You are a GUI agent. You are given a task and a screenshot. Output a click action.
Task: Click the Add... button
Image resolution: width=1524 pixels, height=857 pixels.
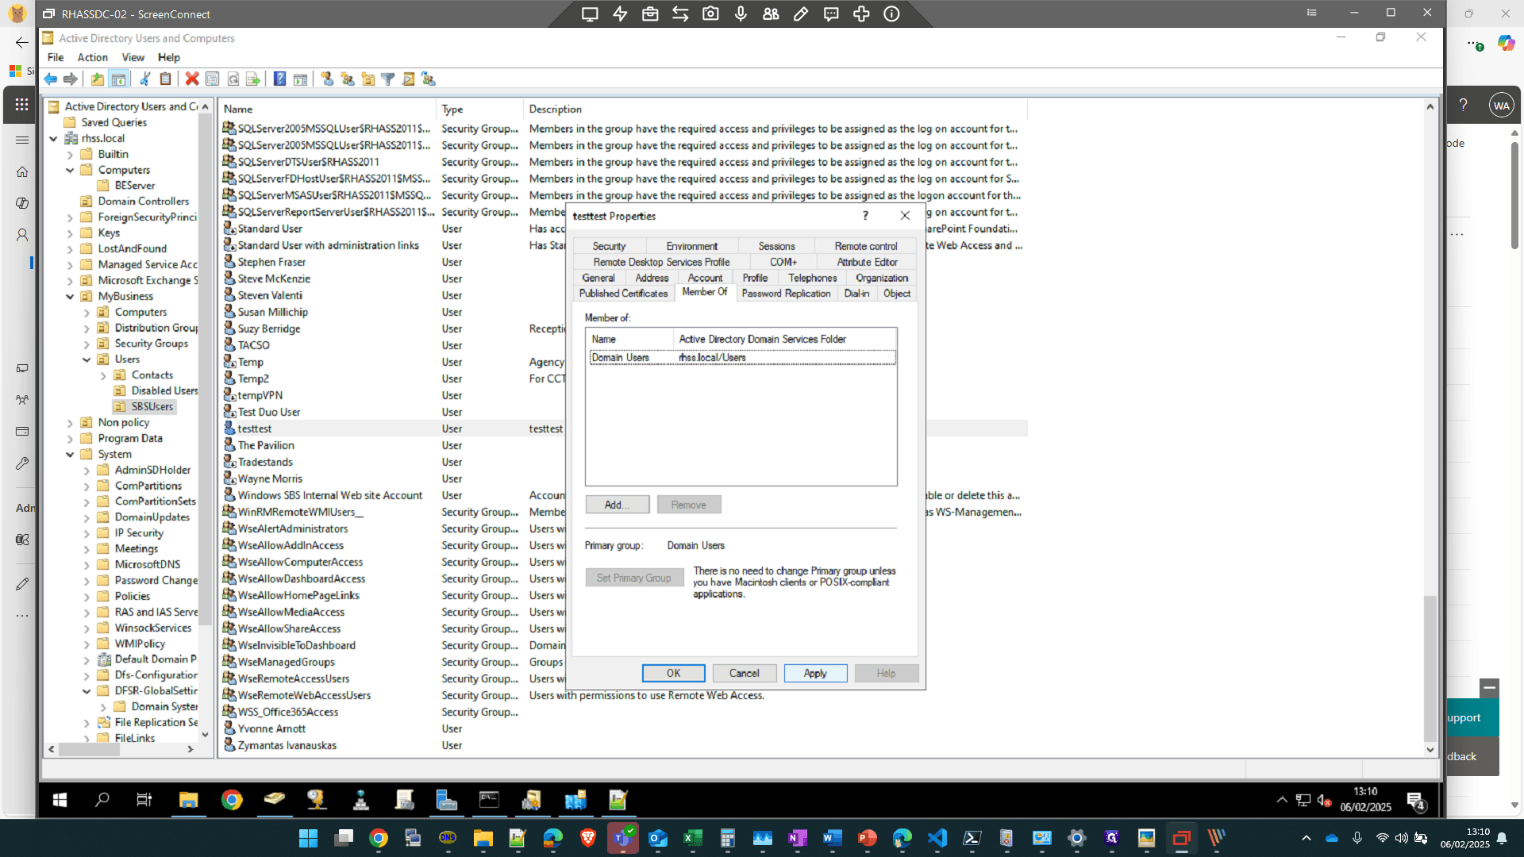(617, 505)
